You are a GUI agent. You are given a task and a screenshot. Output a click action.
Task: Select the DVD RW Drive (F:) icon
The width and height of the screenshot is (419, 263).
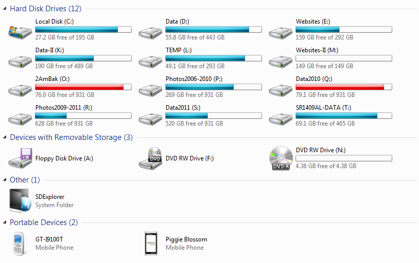pos(150,158)
